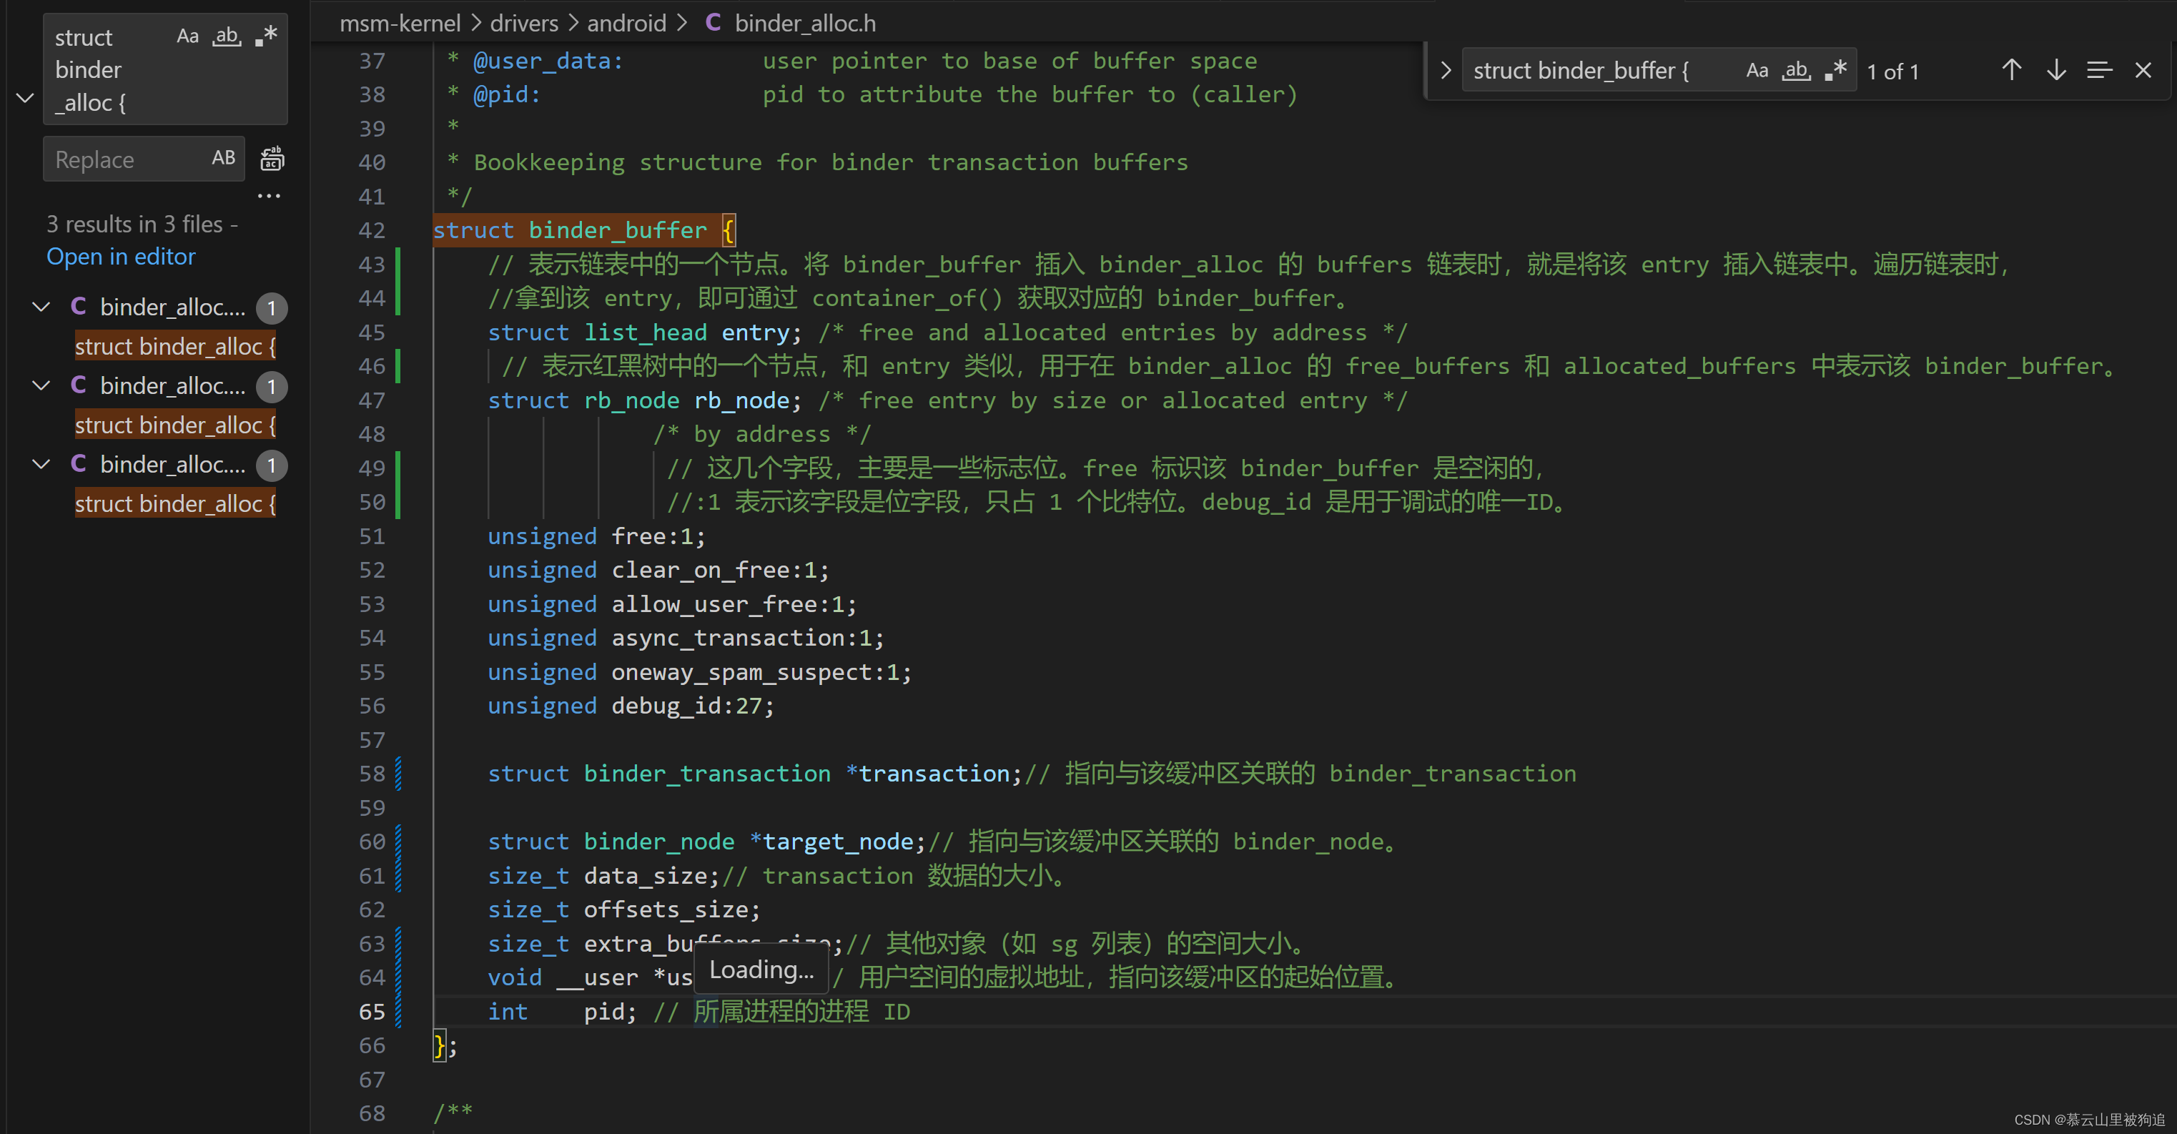Enable regex in search panel
The image size is (2177, 1134).
(x=266, y=36)
